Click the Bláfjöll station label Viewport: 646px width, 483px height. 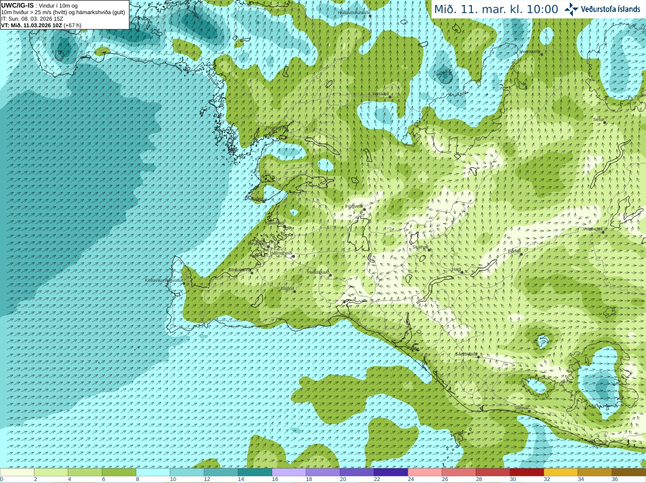click(287, 288)
